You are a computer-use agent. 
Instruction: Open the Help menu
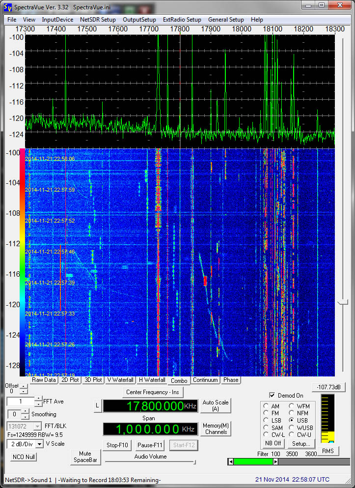(x=257, y=20)
